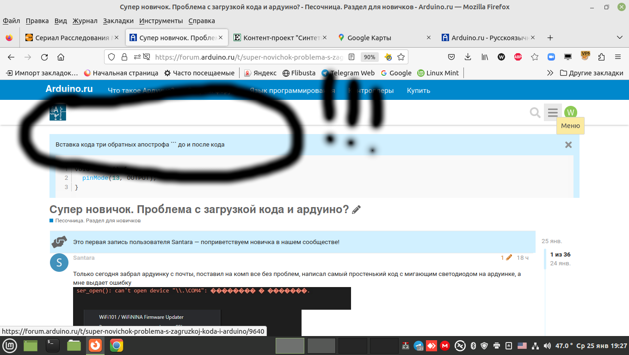Open Santara username link
This screenshot has height=355, width=629.
[x=84, y=258]
